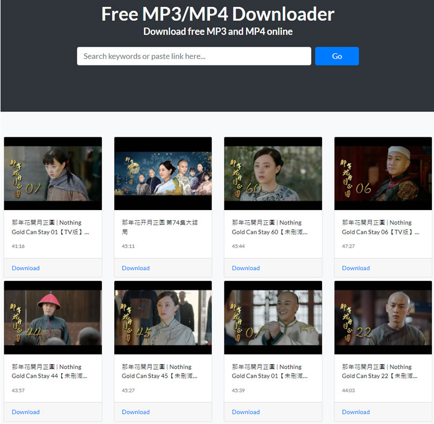The image size is (434, 424).
Task: Click the Free MP3/MP4 Downloader heading
Action: 218,14
